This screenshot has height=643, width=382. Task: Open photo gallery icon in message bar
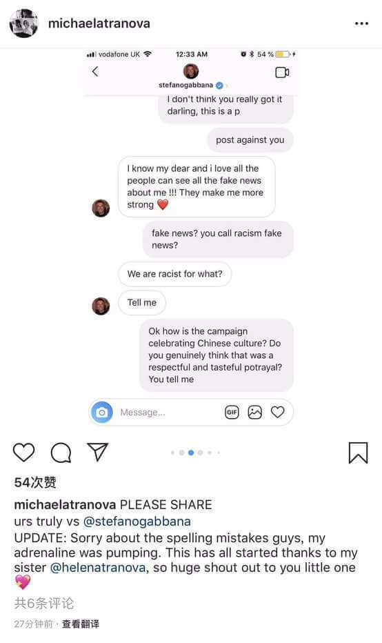coord(254,412)
